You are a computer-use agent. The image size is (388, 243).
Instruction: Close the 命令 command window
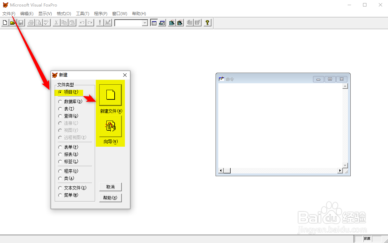click(342, 79)
